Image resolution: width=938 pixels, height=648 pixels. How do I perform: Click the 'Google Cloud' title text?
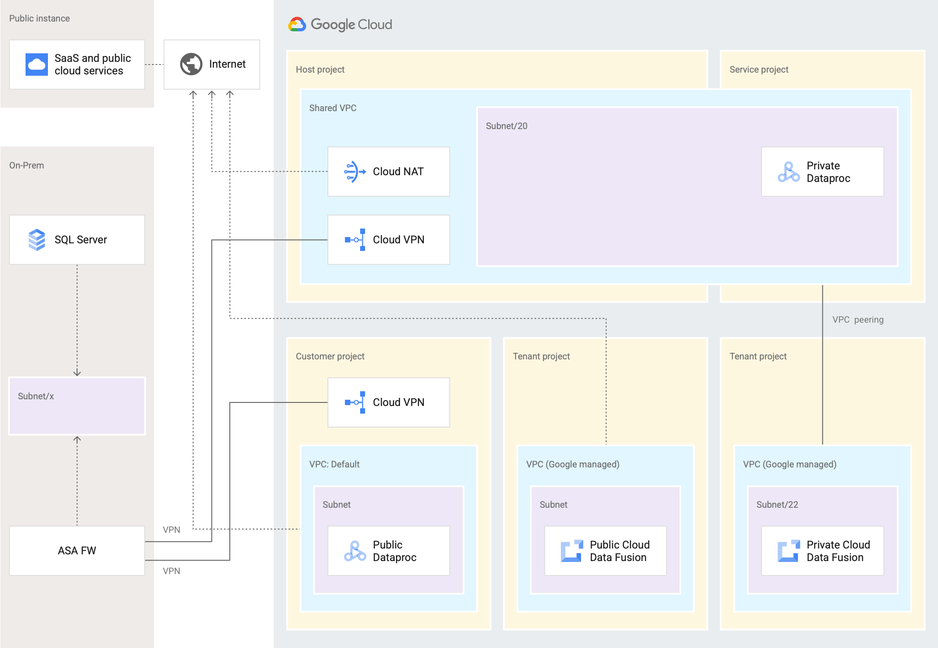352,24
